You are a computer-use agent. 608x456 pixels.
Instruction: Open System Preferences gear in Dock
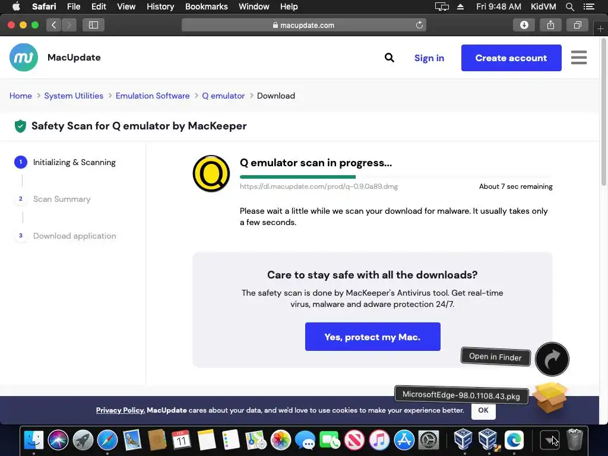pos(429,440)
